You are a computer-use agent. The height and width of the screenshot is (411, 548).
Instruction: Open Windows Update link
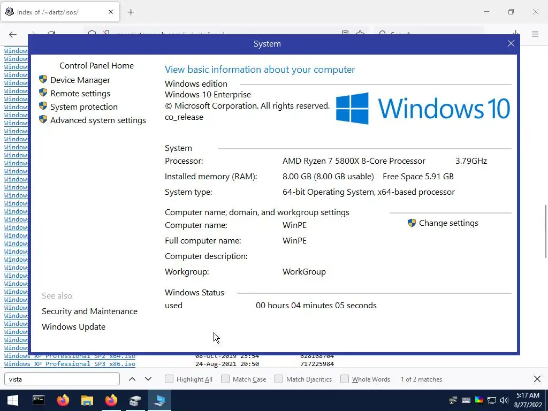pos(73,326)
